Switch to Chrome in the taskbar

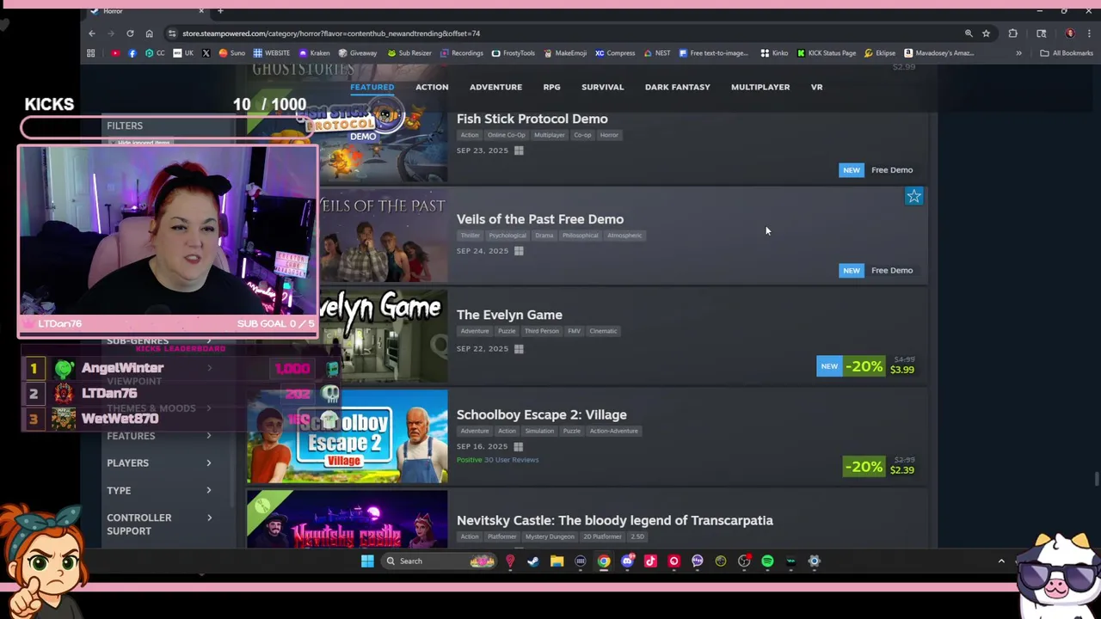[604, 561]
